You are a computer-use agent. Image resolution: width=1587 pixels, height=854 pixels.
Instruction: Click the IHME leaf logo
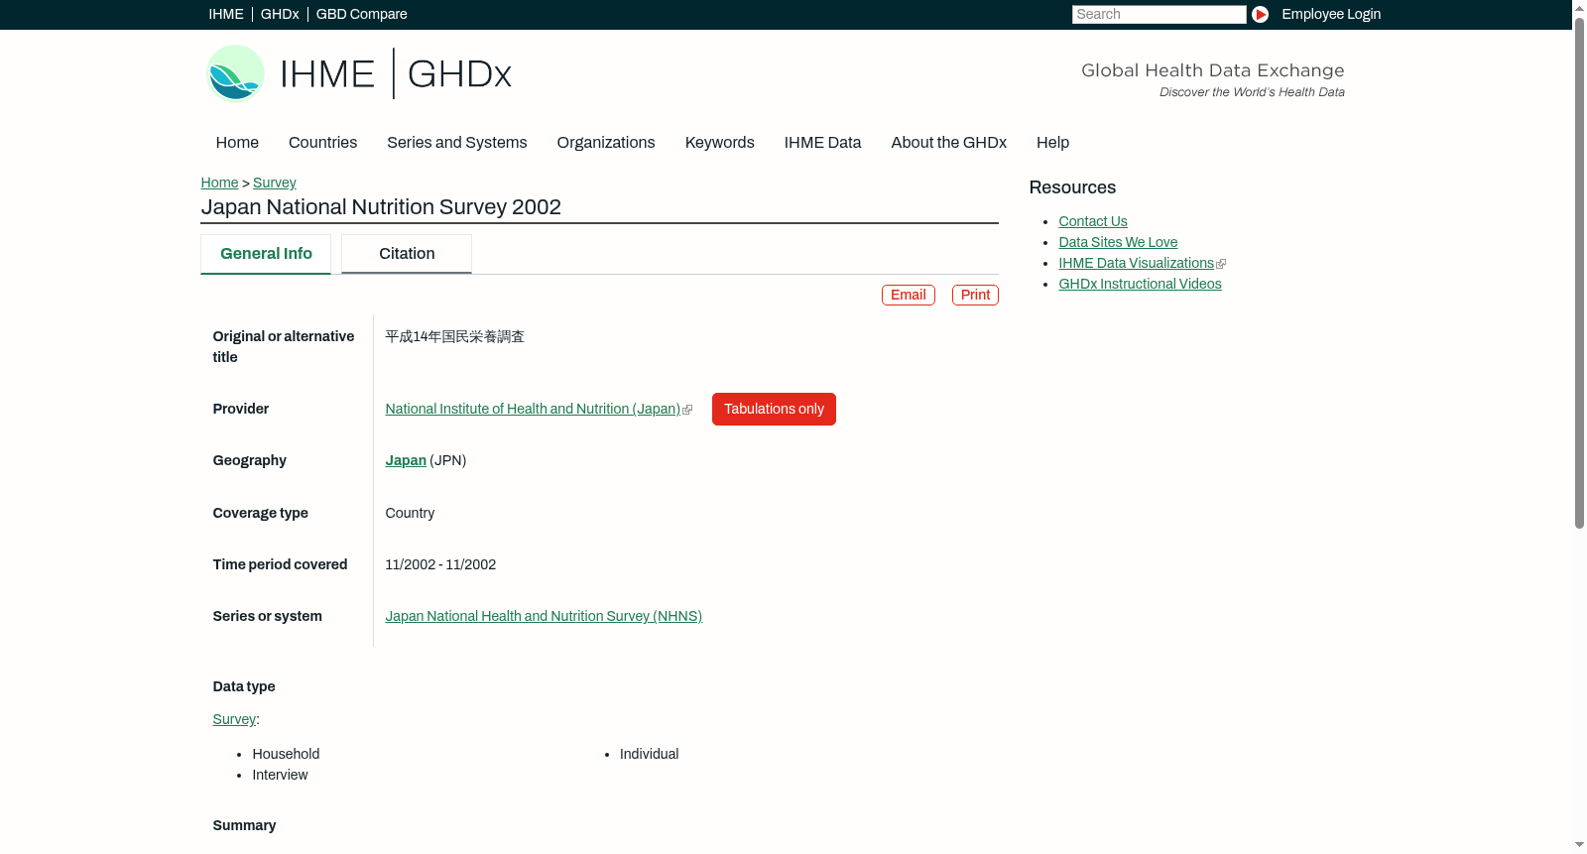pyautogui.click(x=235, y=73)
